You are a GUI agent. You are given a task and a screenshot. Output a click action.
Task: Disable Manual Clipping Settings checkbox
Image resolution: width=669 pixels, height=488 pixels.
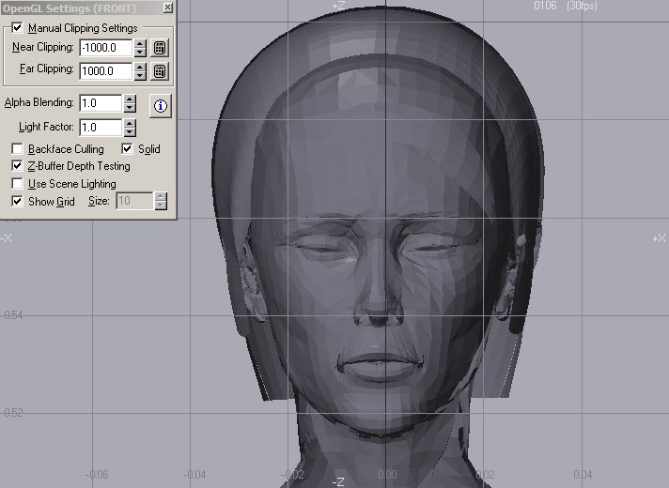17,28
